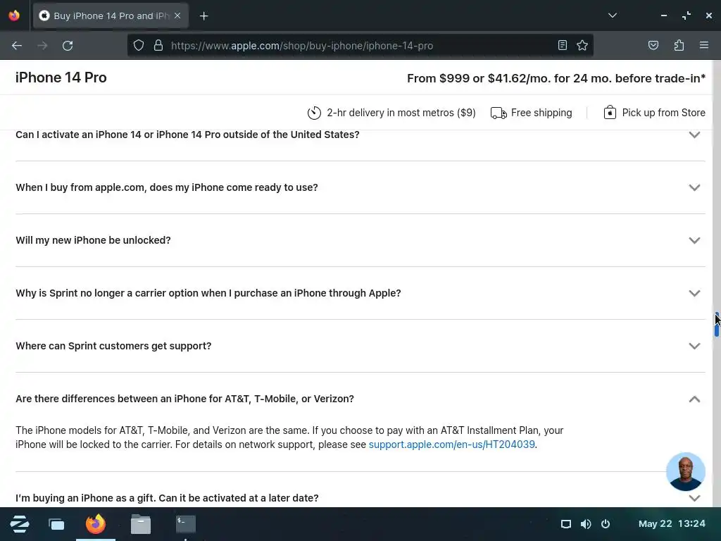The image size is (721, 541).
Task: Open the May 22 13:24 clock calendar
Action: [672, 524]
